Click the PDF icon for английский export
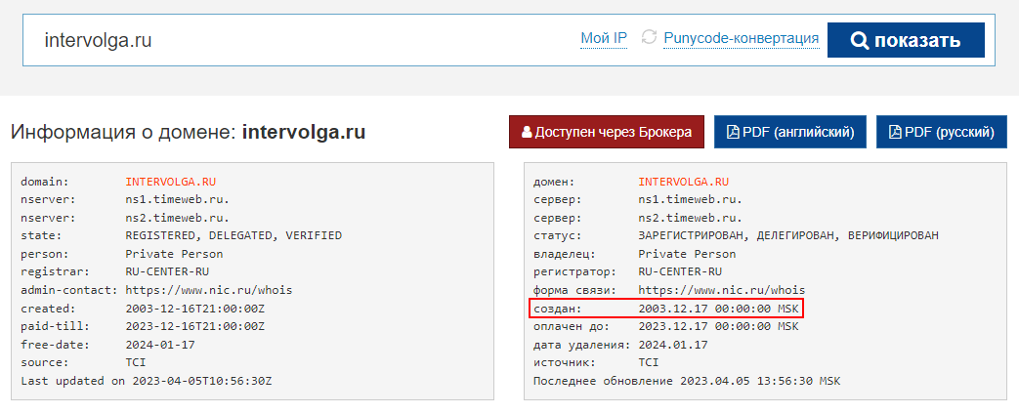This screenshot has height=414, width=1019. 732,132
